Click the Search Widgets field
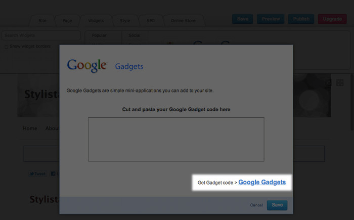This screenshot has height=220, width=354. (41, 35)
